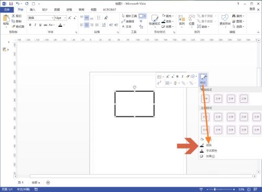
Task: Click the ribbon Grow Font button
Action: (x=70, y=18)
